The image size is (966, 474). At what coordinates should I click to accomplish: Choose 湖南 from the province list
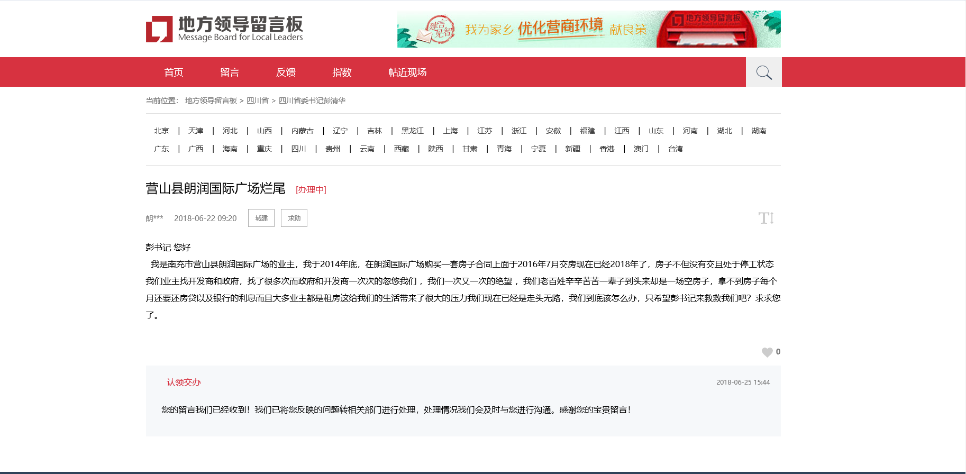coord(759,131)
